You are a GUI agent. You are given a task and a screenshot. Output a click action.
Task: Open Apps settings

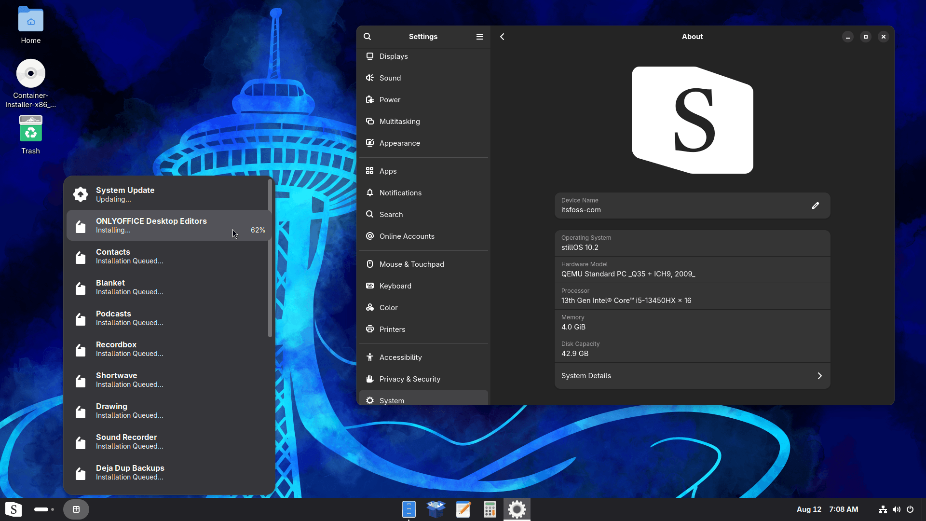click(x=423, y=171)
